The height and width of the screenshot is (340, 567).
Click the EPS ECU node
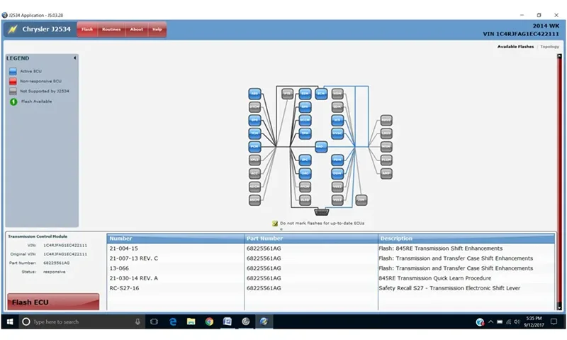tap(254, 120)
